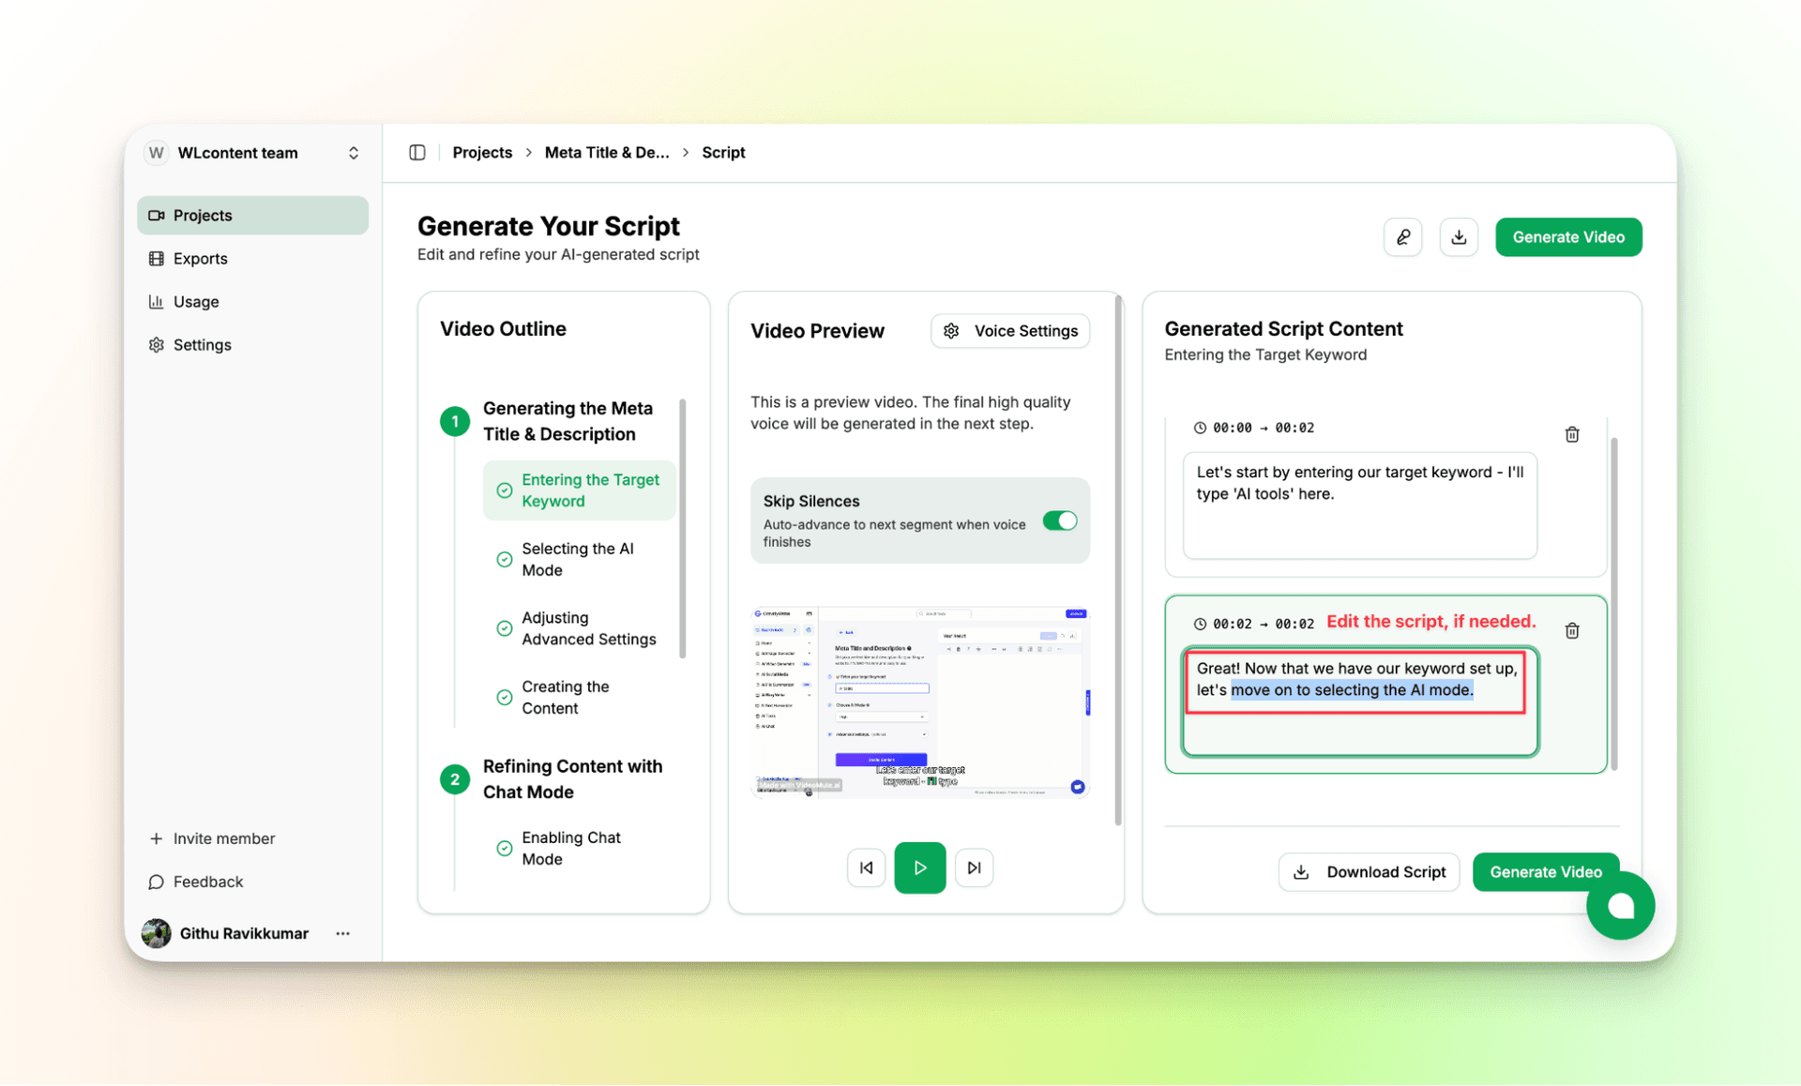Expand the WLcontent team workspace switcher
Viewport: 1801px width, 1086px height.
point(353,153)
